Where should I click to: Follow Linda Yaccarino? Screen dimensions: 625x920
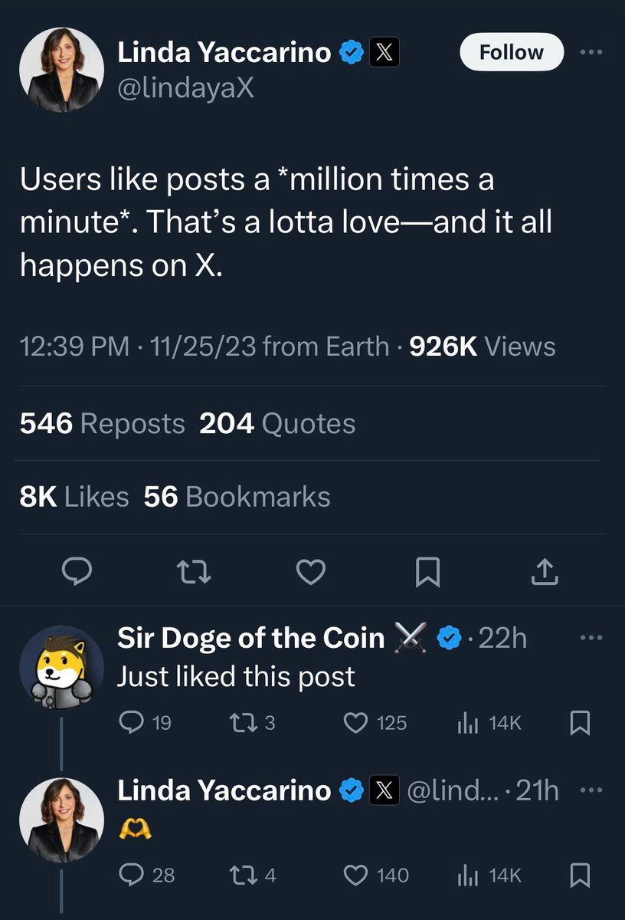(511, 52)
